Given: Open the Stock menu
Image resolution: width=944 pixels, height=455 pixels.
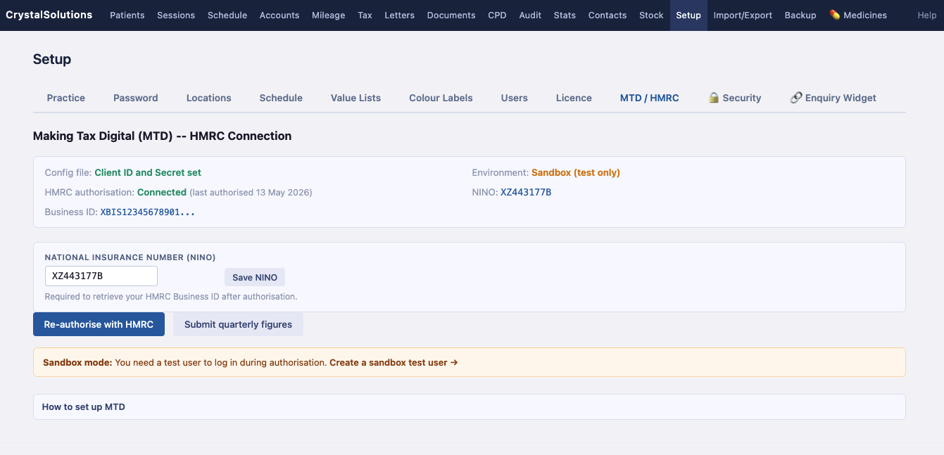Looking at the screenshot, I should coord(652,15).
